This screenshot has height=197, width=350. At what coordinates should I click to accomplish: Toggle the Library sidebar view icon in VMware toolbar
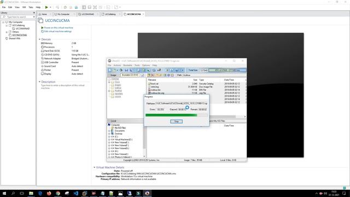[x=84, y=7]
